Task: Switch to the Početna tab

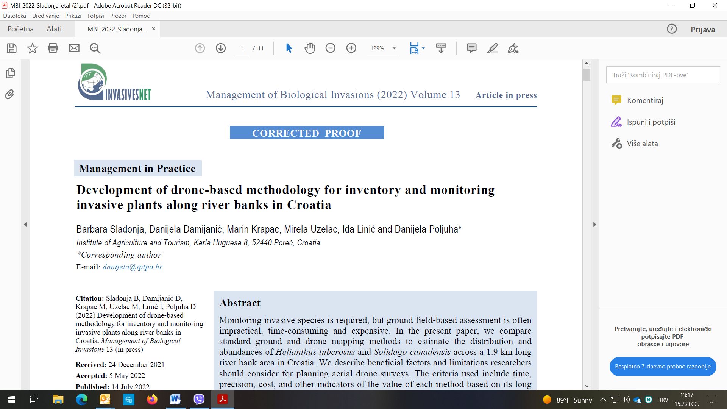Action: (x=20, y=29)
